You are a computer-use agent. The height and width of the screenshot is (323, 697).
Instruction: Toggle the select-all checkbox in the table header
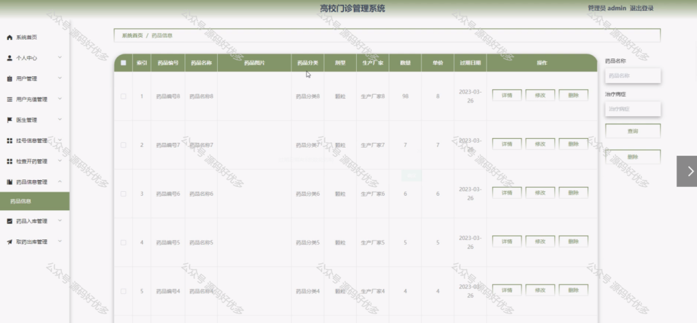tap(124, 63)
